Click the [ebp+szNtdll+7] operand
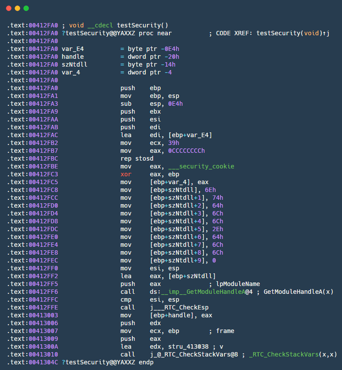 tap(177, 245)
